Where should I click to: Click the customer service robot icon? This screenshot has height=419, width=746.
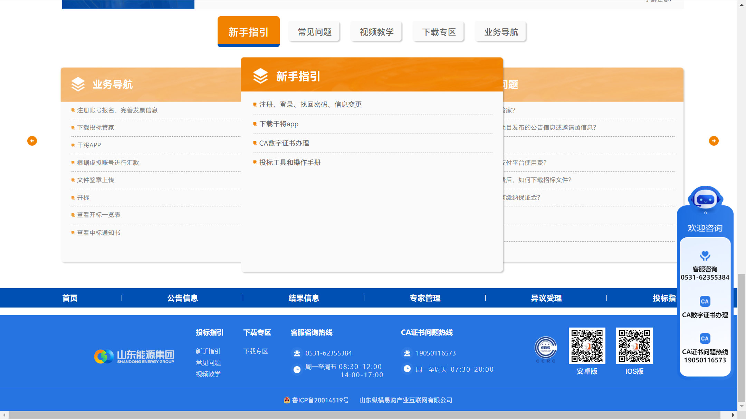tap(705, 198)
